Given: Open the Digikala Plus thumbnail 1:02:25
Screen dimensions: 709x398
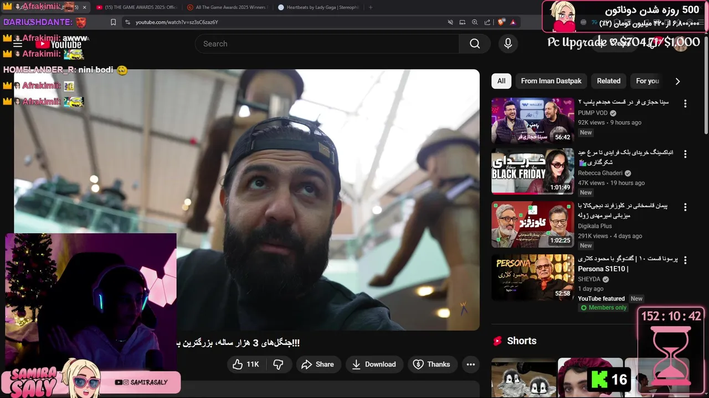Looking at the screenshot, I should click(533, 224).
